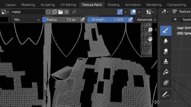The width and height of the screenshot is (191, 107).
Task: Edit the image name field 'metal'
Action: 27,12
